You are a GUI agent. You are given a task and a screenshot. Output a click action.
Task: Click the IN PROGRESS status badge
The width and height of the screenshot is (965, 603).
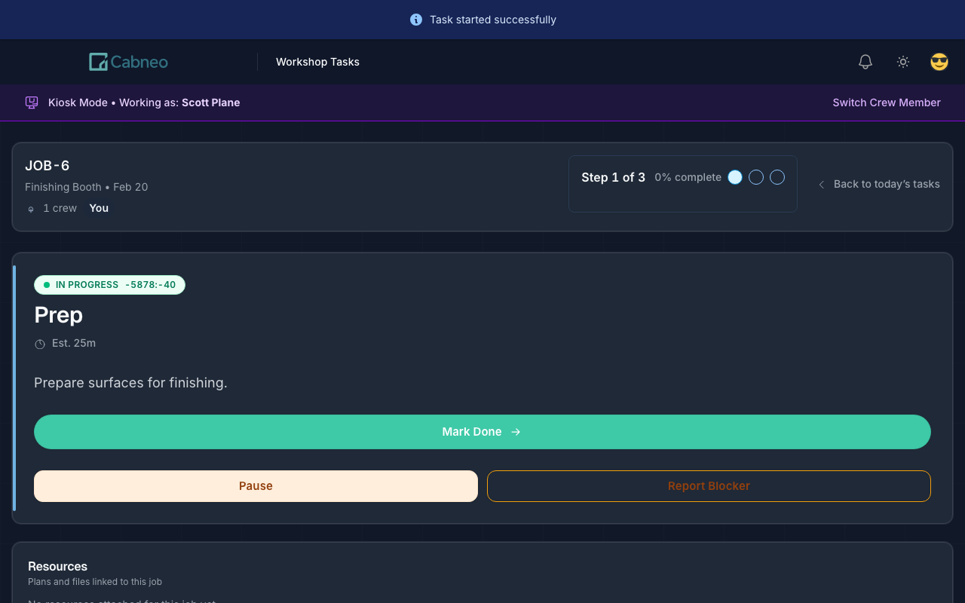point(109,285)
